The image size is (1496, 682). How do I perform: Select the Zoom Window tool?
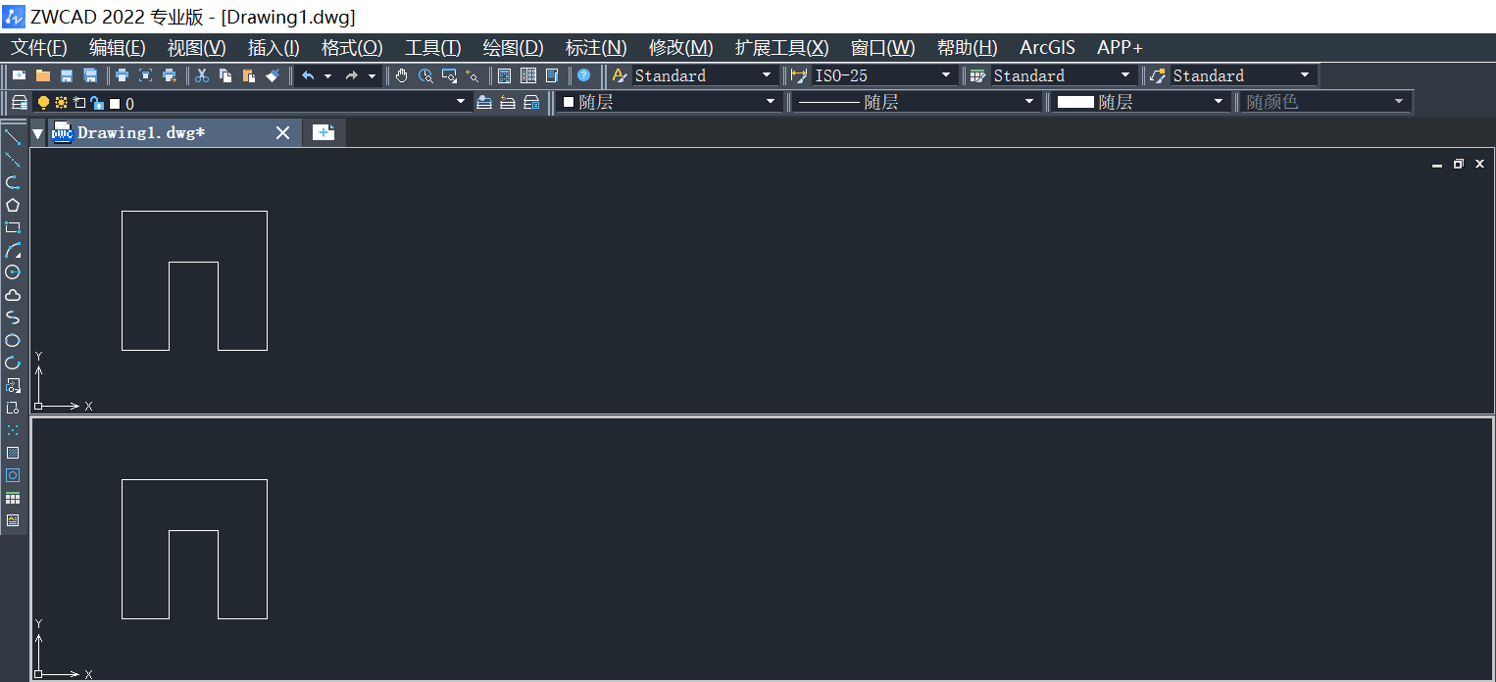pos(449,75)
